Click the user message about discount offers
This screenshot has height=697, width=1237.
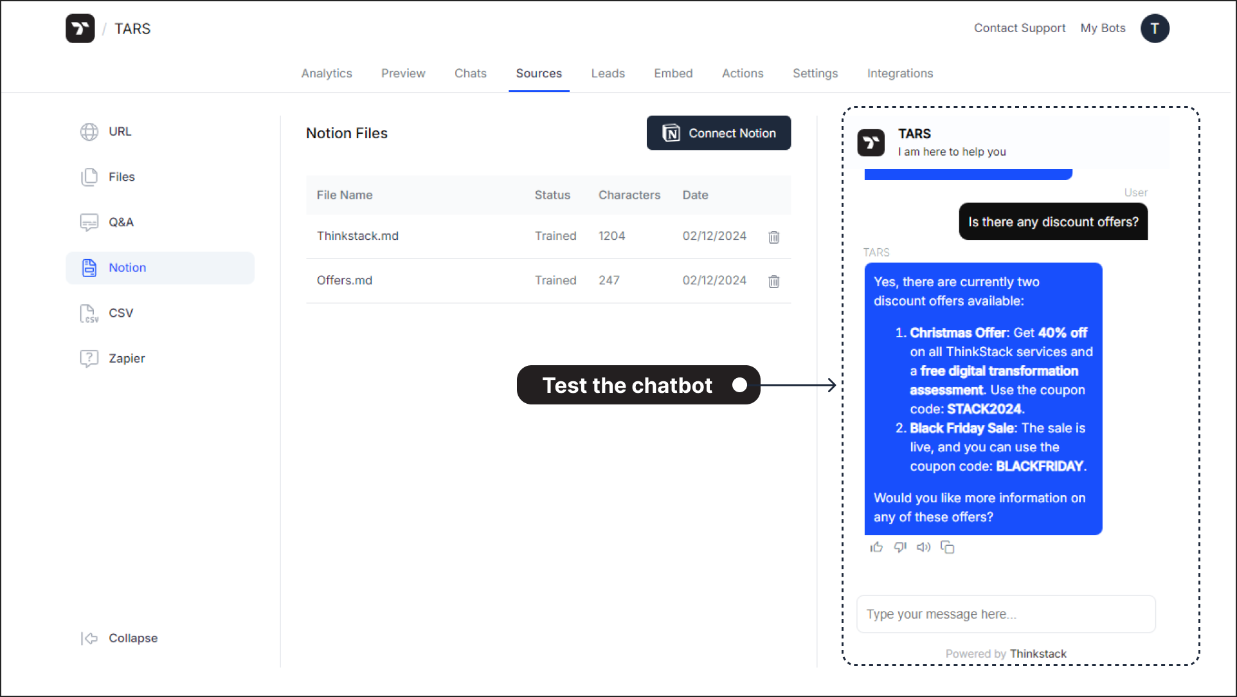[x=1053, y=222]
